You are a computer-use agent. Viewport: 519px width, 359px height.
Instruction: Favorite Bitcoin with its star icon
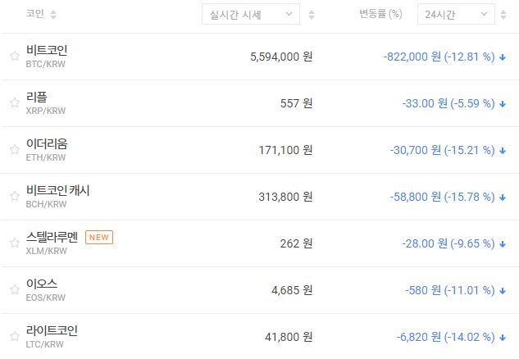[x=14, y=57]
